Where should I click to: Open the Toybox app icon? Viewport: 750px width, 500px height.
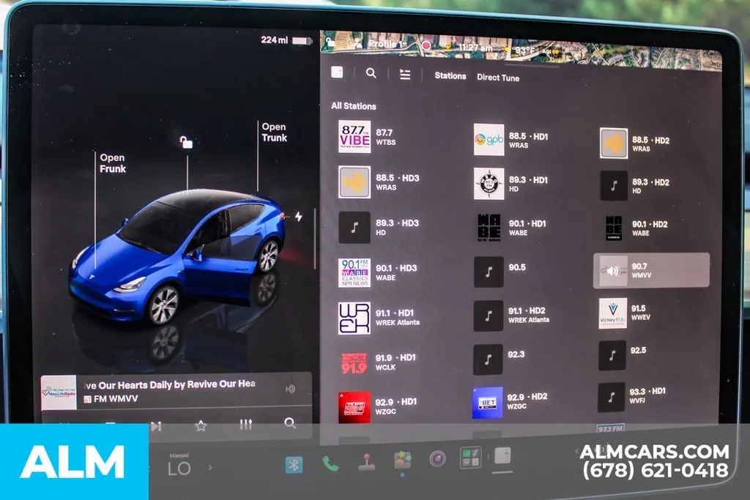(403, 460)
